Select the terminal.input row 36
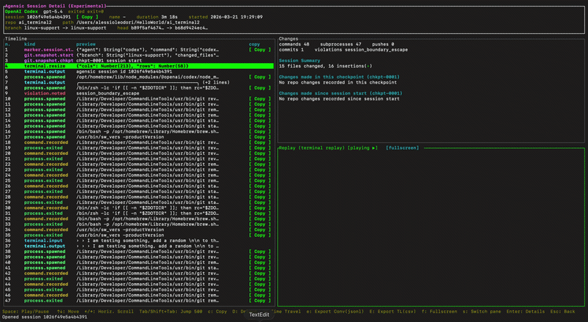Screen dimensions: 588x322 point(44,240)
